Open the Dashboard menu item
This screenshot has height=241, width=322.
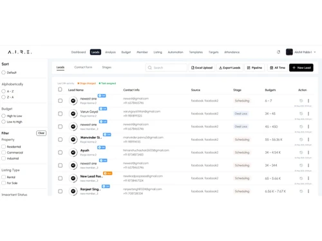[x=79, y=52]
